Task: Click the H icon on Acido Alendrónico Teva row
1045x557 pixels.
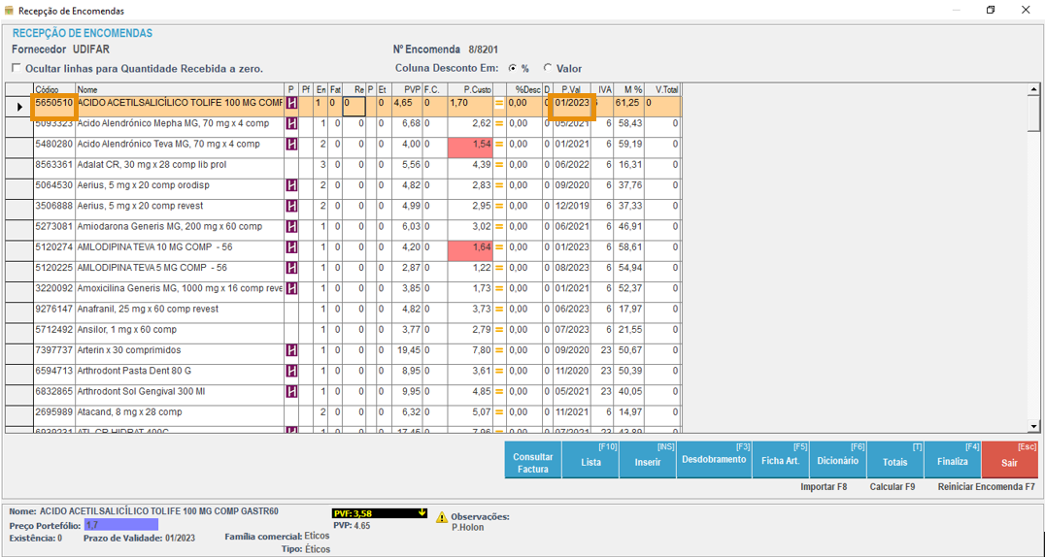Action: point(290,145)
